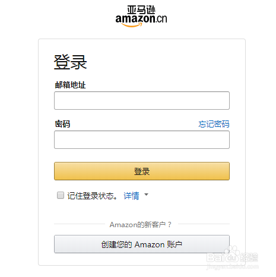Tick the 记住登录状态 checkbox
Viewport: 276px width, 277px height.
point(61,195)
